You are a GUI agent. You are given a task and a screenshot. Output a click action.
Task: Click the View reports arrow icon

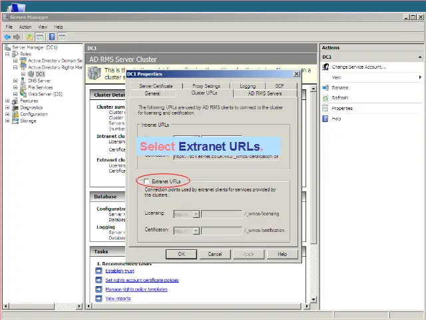(99, 298)
